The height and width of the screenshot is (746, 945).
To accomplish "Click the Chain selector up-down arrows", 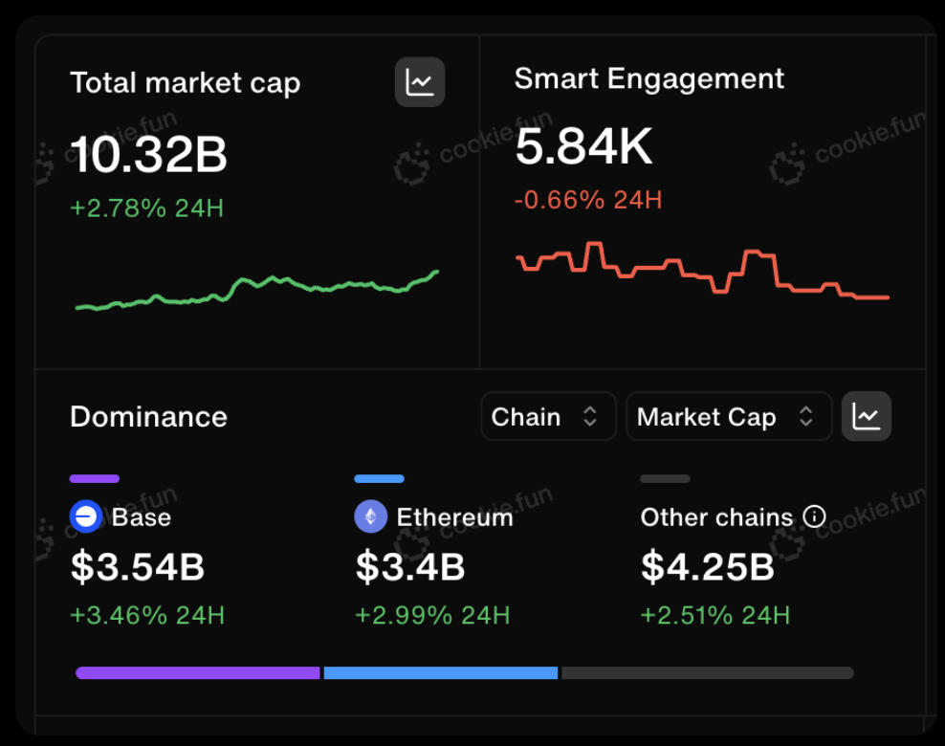I will pyautogui.click(x=590, y=416).
